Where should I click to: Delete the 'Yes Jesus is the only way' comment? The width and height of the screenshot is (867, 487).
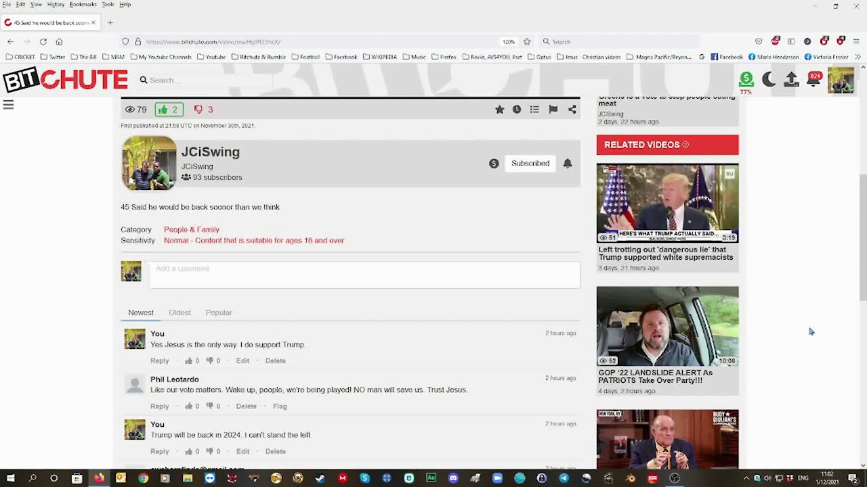coord(275,361)
